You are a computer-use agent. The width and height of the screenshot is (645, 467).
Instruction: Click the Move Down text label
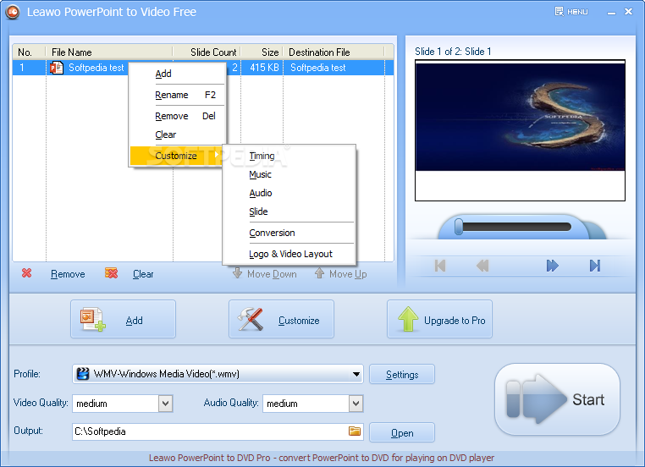click(x=272, y=274)
